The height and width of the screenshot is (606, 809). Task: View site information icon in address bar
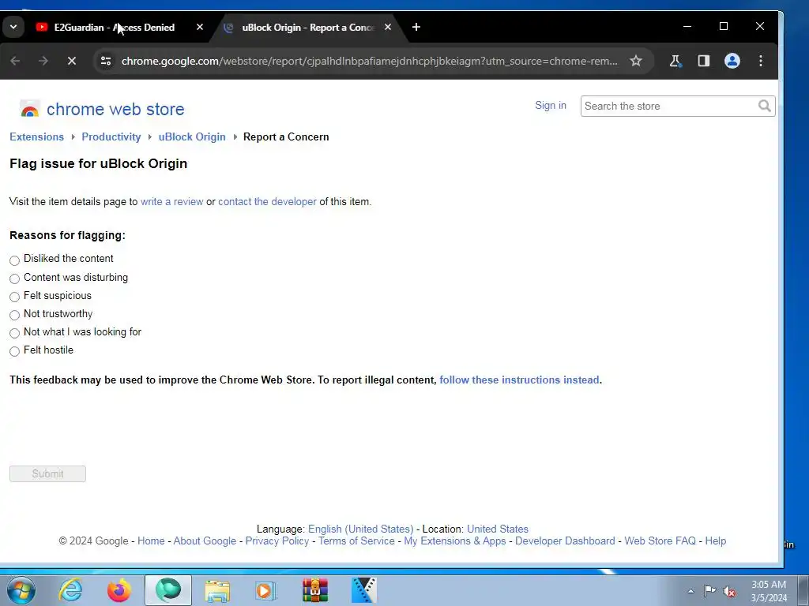(106, 61)
